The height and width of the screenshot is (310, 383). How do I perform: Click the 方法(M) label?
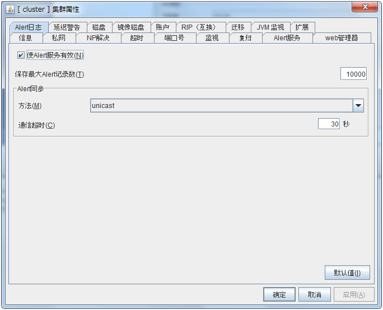click(x=30, y=106)
